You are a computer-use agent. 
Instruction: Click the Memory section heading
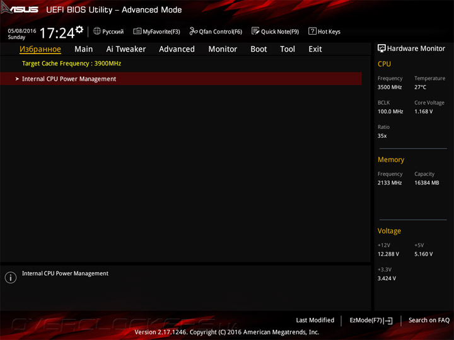click(391, 159)
